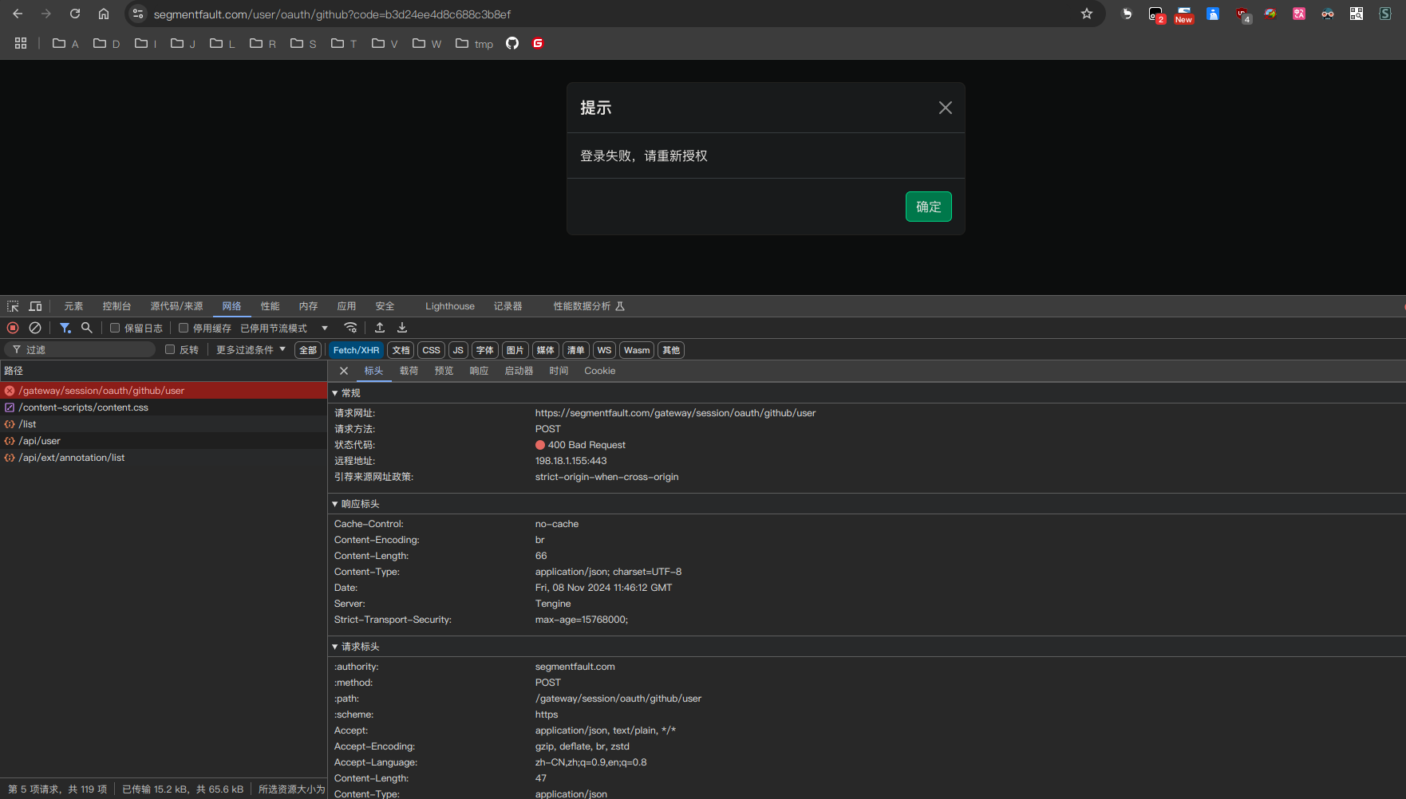Open the tmp bookmarks folder
Screen dimensions: 1406x799
[475, 43]
